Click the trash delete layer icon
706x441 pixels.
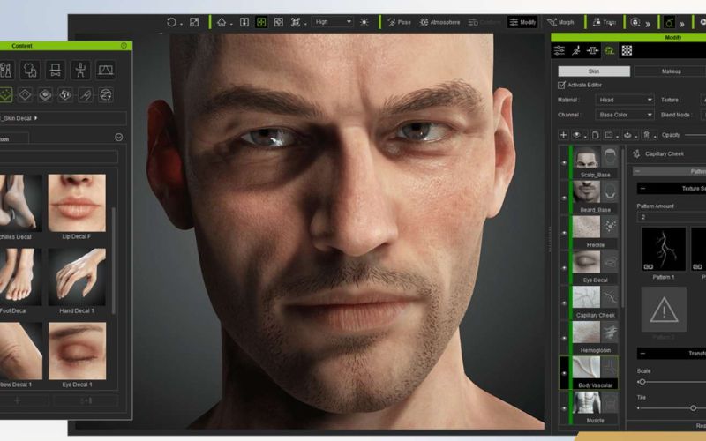pos(647,135)
